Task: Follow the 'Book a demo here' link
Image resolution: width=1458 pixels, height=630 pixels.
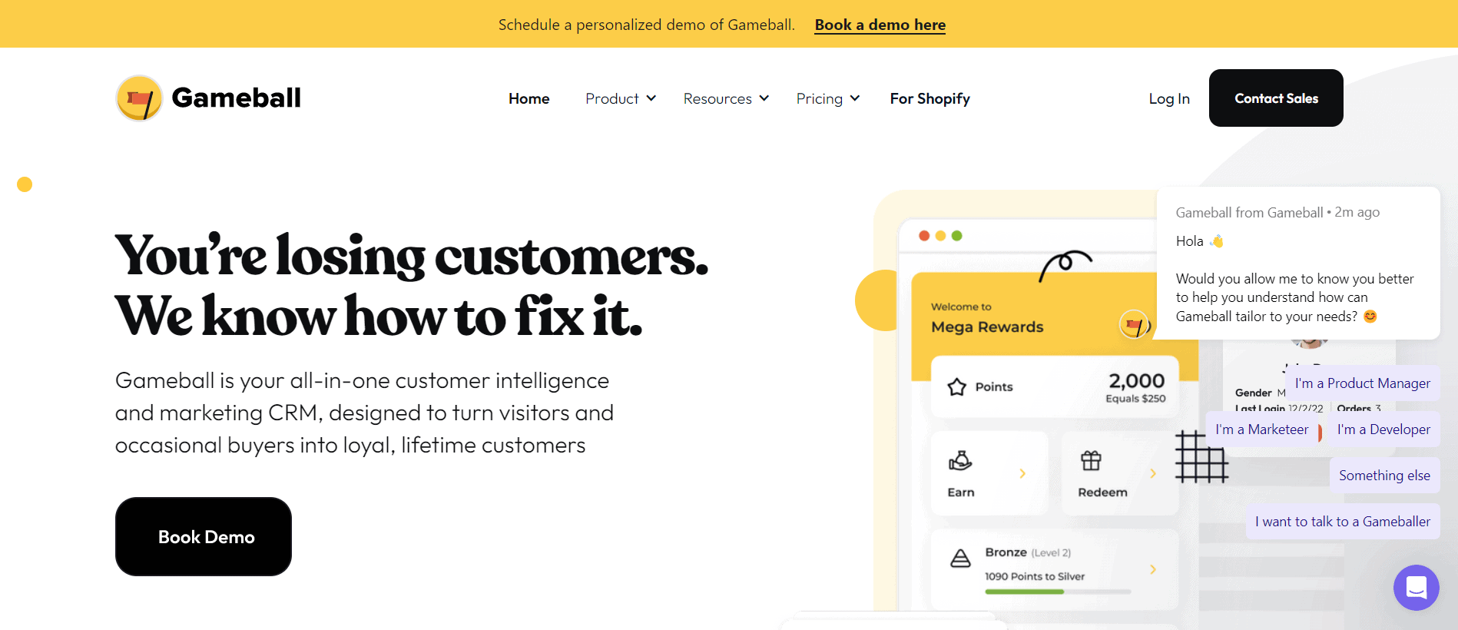Action: (x=880, y=25)
